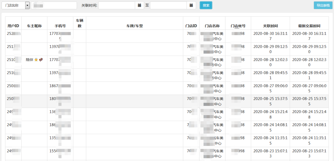334x161 pixels.
Task: Focus the keyword input beside the 门店名称 dropdown
Action: [54, 5]
